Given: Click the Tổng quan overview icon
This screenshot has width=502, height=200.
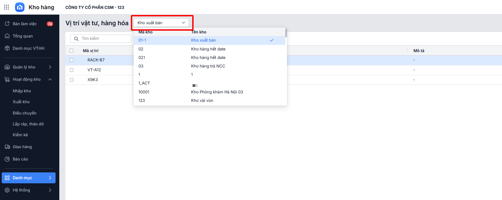Looking at the screenshot, I should point(7,36).
